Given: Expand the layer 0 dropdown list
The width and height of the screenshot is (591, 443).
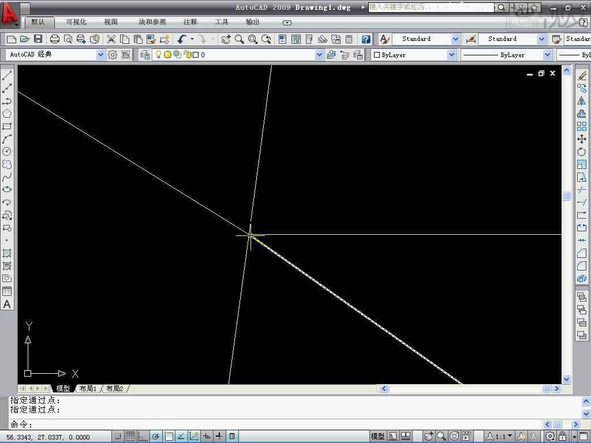Looking at the screenshot, I should pos(319,55).
